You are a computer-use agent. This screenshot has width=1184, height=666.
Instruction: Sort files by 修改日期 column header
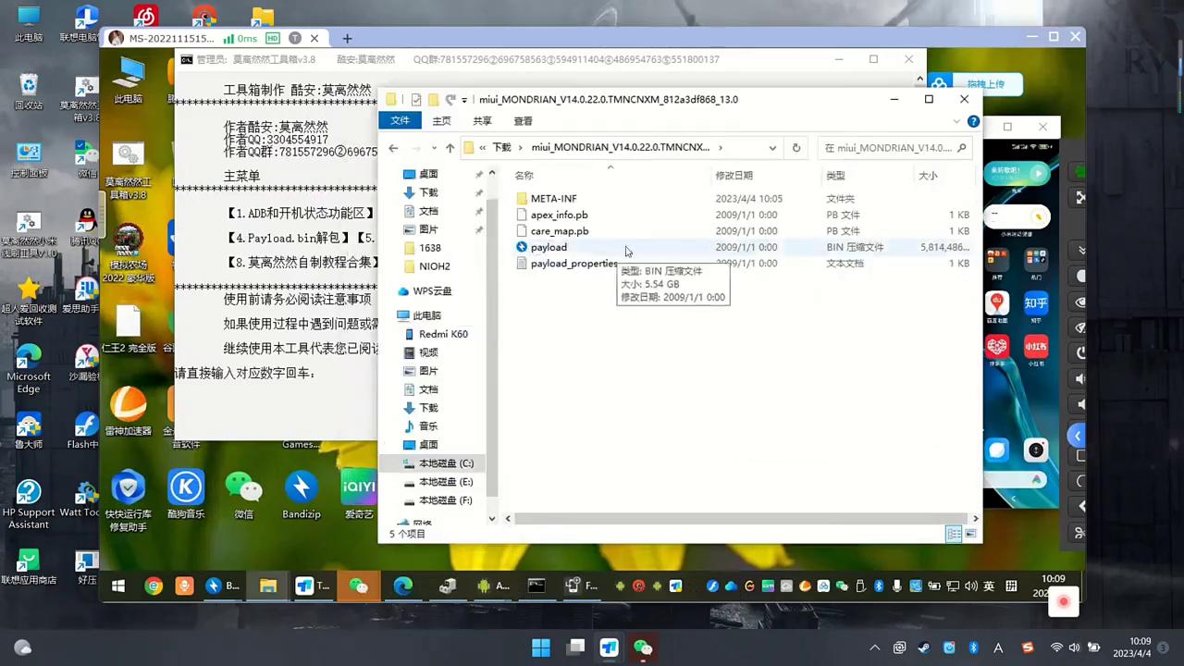(x=734, y=176)
